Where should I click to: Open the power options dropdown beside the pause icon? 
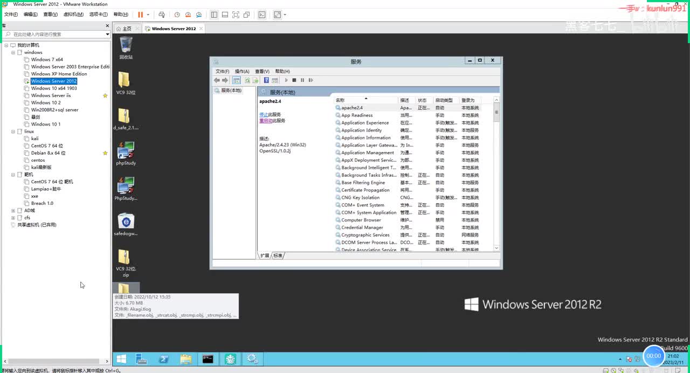[x=148, y=15]
